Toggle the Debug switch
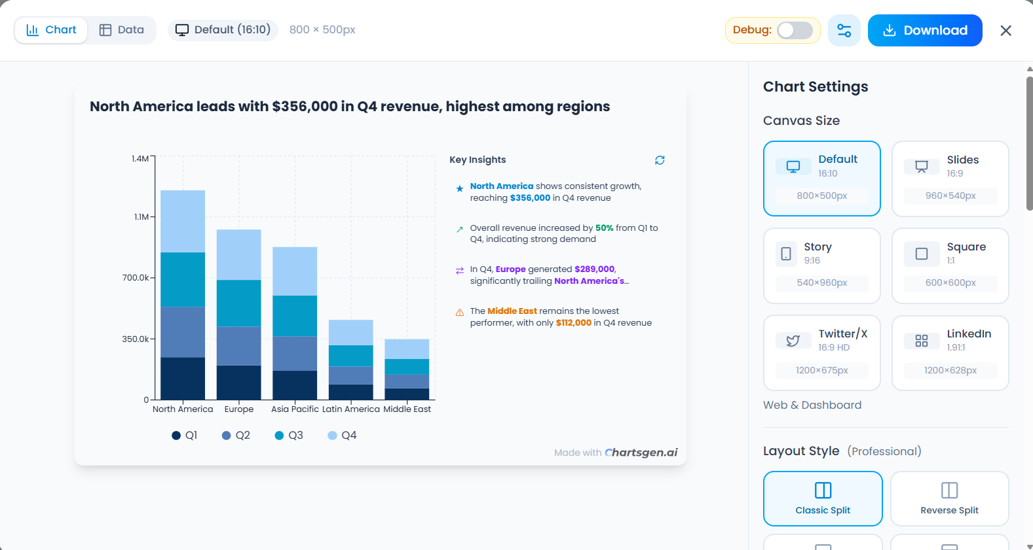Screen dimensions: 1033x550 pos(795,31)
